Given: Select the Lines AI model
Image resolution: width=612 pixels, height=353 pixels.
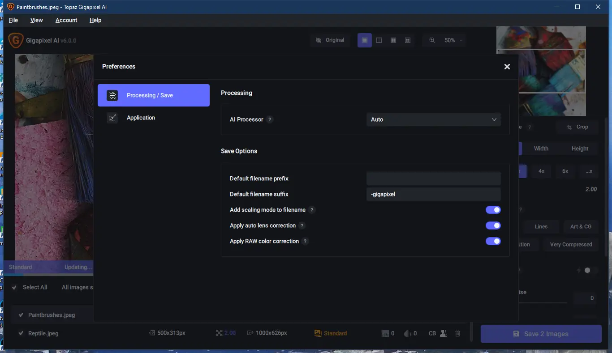Looking at the screenshot, I should 541,226.
